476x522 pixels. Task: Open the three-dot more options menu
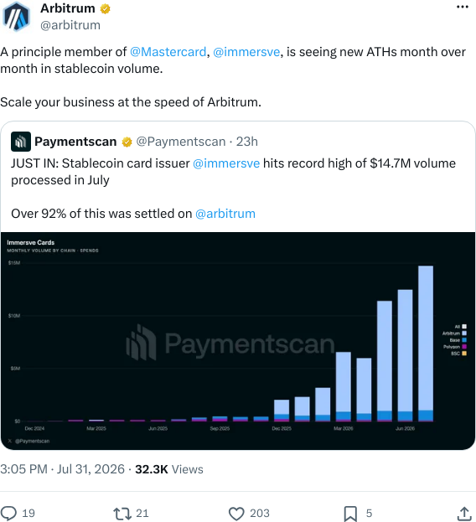[x=463, y=7]
